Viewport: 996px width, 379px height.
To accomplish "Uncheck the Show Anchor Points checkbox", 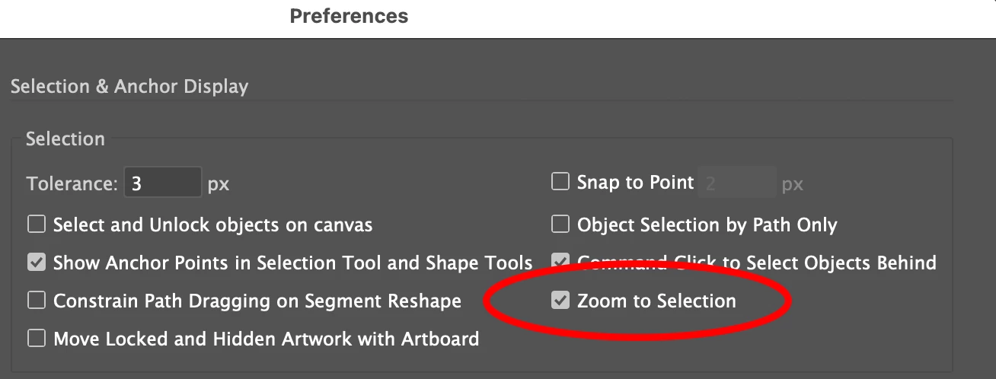I will (x=37, y=263).
